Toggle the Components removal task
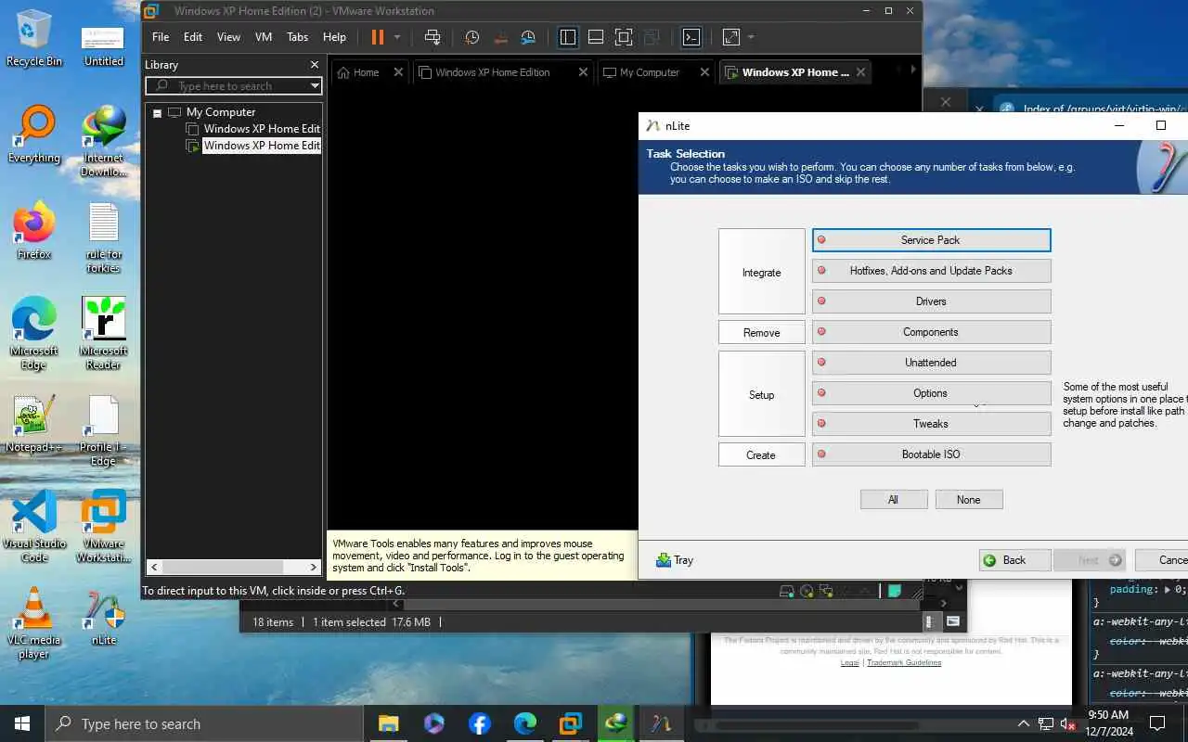Screen dimensions: 1188x742 (931, 332)
